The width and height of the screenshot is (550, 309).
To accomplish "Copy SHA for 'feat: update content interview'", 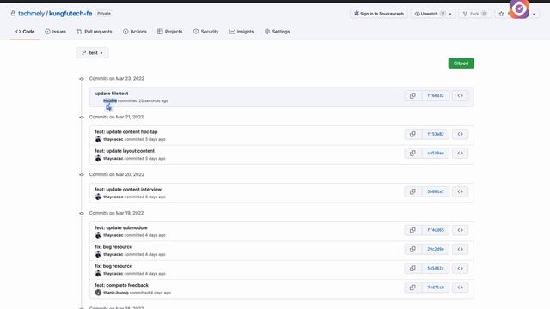I will [412, 191].
